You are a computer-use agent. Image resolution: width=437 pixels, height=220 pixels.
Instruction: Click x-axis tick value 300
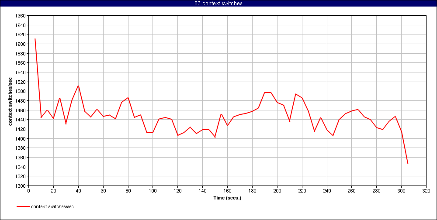[x=401, y=191]
